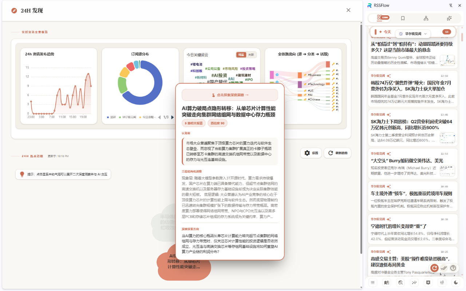The image size is (466, 291).
Task: Click the 置信度 90 tag
Action: pyautogui.click(x=218, y=123)
